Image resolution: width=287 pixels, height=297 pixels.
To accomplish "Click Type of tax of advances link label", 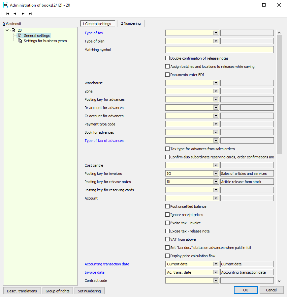I will pyautogui.click(x=104, y=141).
